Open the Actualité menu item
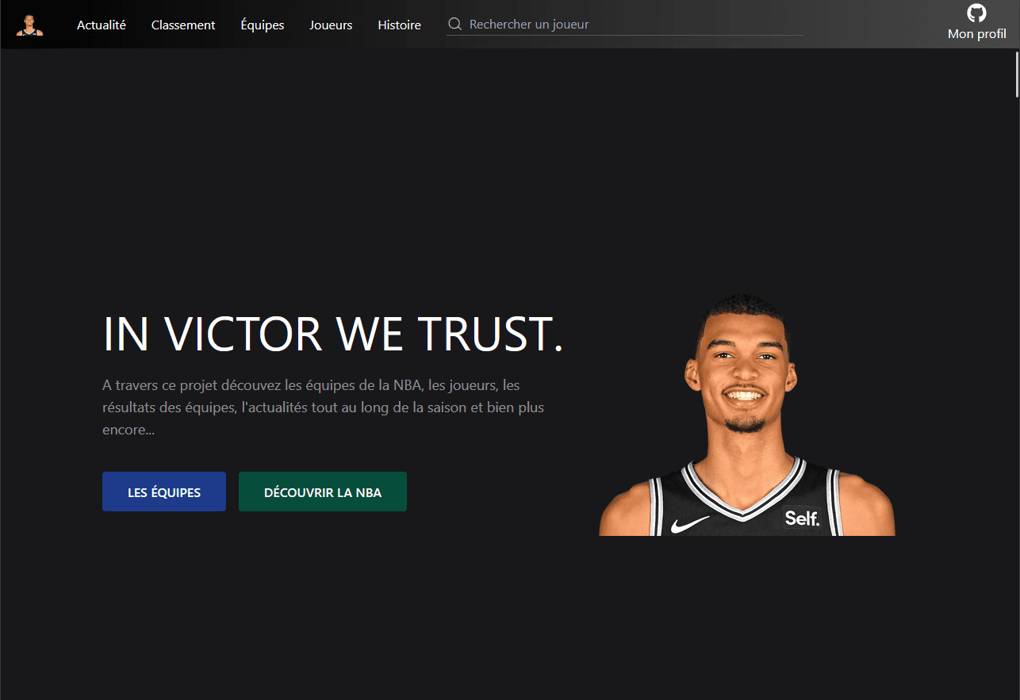The height and width of the screenshot is (700, 1020). [101, 25]
